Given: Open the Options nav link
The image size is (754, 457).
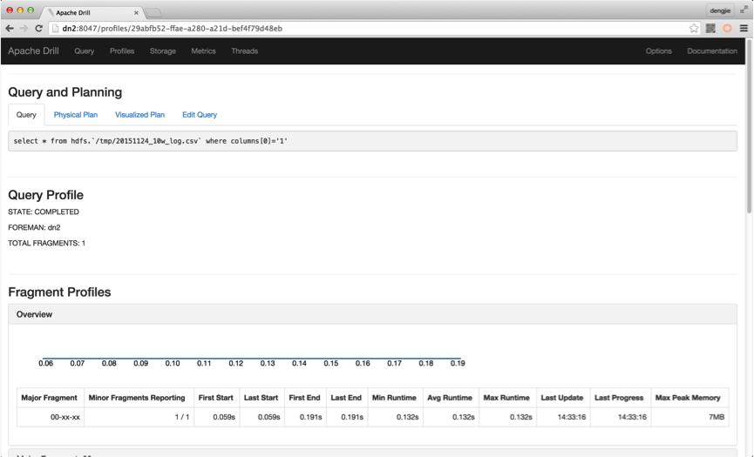Looking at the screenshot, I should (x=658, y=50).
